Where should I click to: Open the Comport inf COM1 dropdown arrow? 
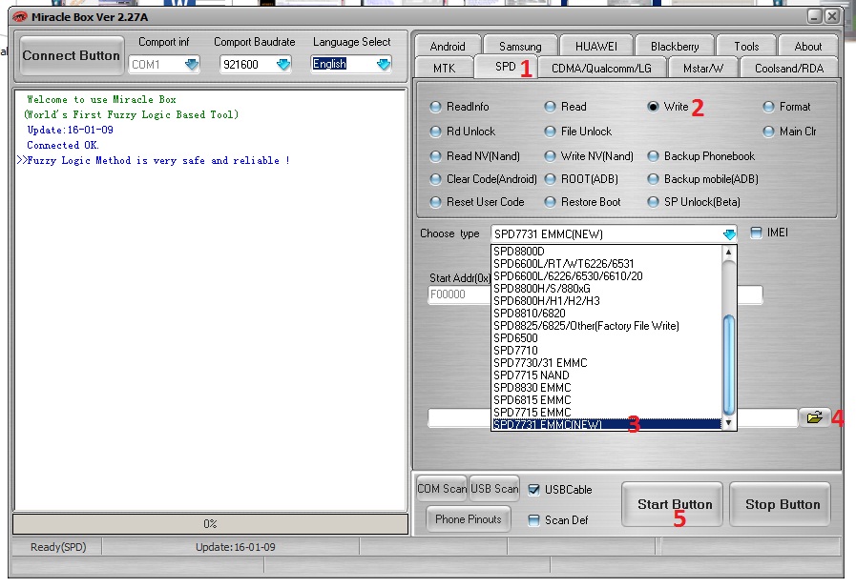[x=191, y=64]
